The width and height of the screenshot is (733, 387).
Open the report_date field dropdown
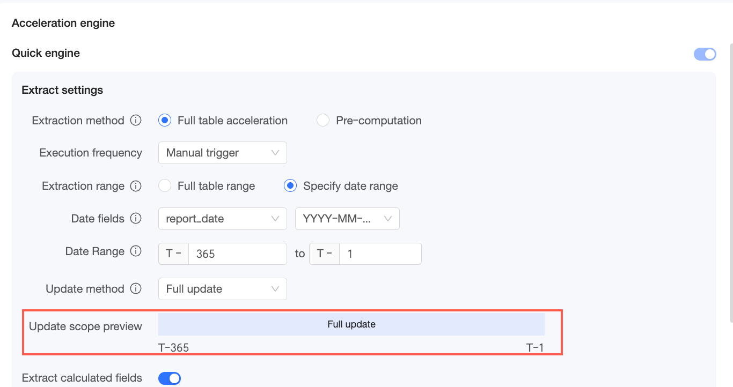pos(222,219)
